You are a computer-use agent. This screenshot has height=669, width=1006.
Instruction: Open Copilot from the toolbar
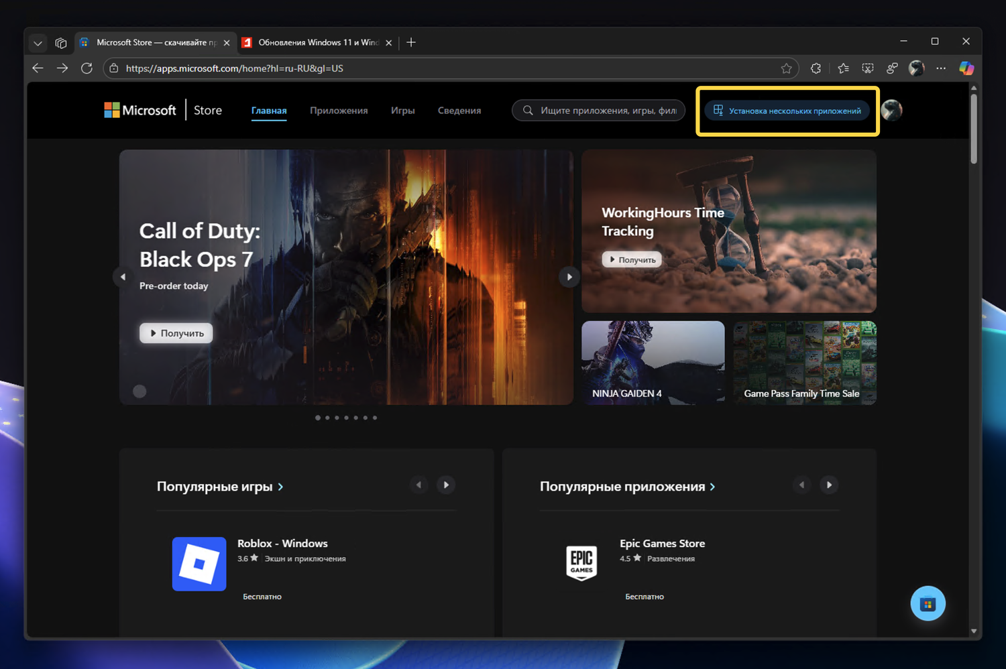[966, 68]
